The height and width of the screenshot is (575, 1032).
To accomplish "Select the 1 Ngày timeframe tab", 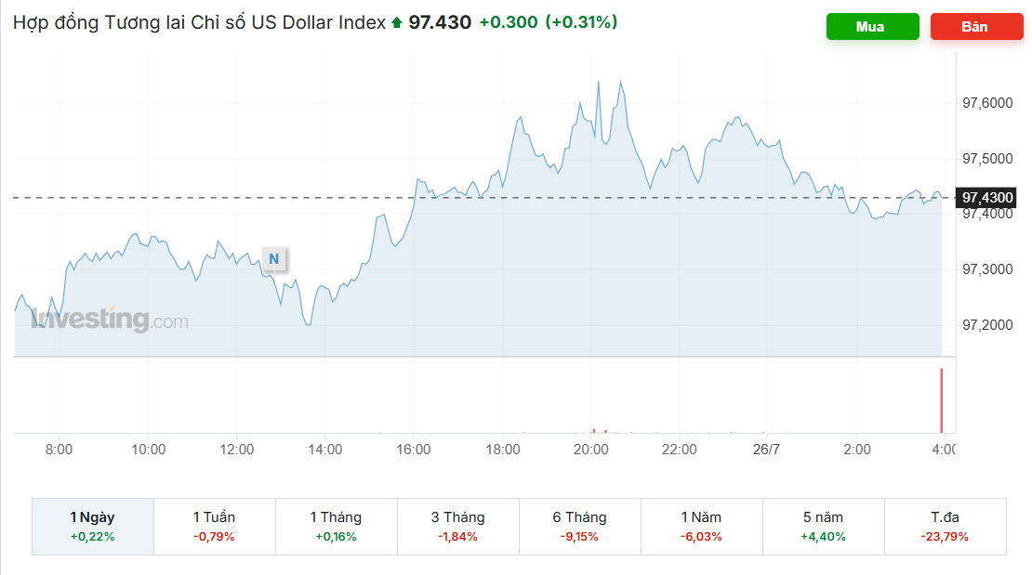I will tap(93, 527).
